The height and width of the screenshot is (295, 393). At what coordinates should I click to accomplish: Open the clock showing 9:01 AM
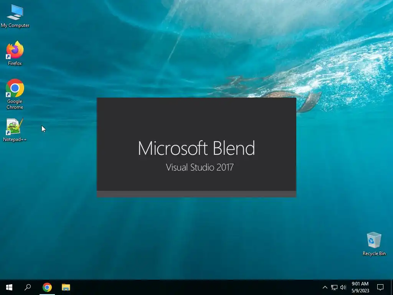point(360,287)
